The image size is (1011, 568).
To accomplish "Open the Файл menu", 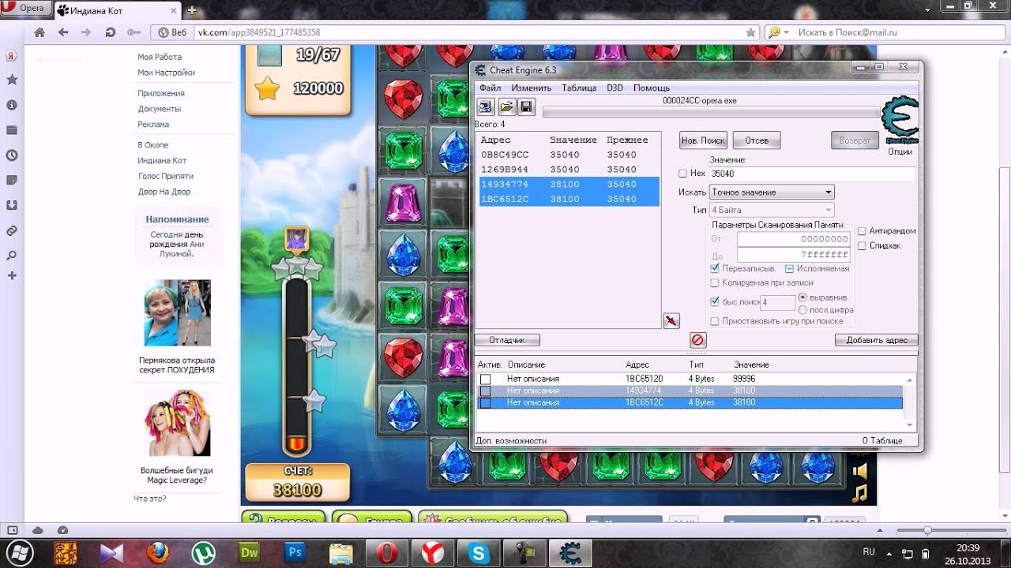I will point(490,88).
